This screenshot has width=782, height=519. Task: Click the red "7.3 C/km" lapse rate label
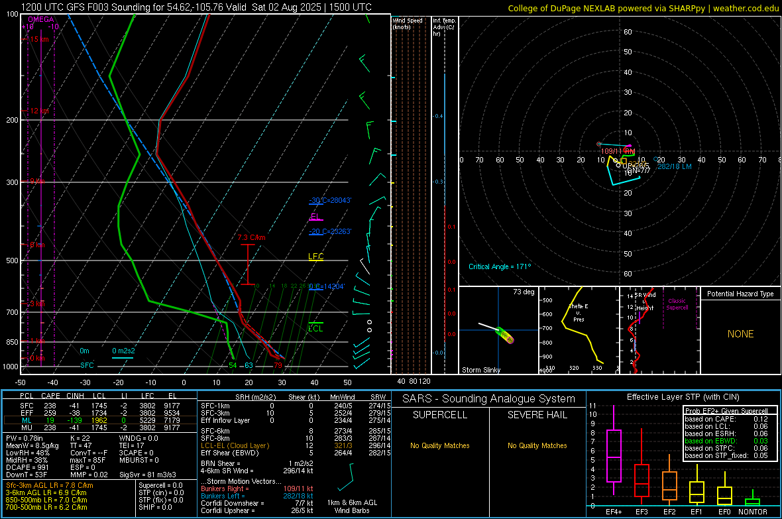pos(251,237)
